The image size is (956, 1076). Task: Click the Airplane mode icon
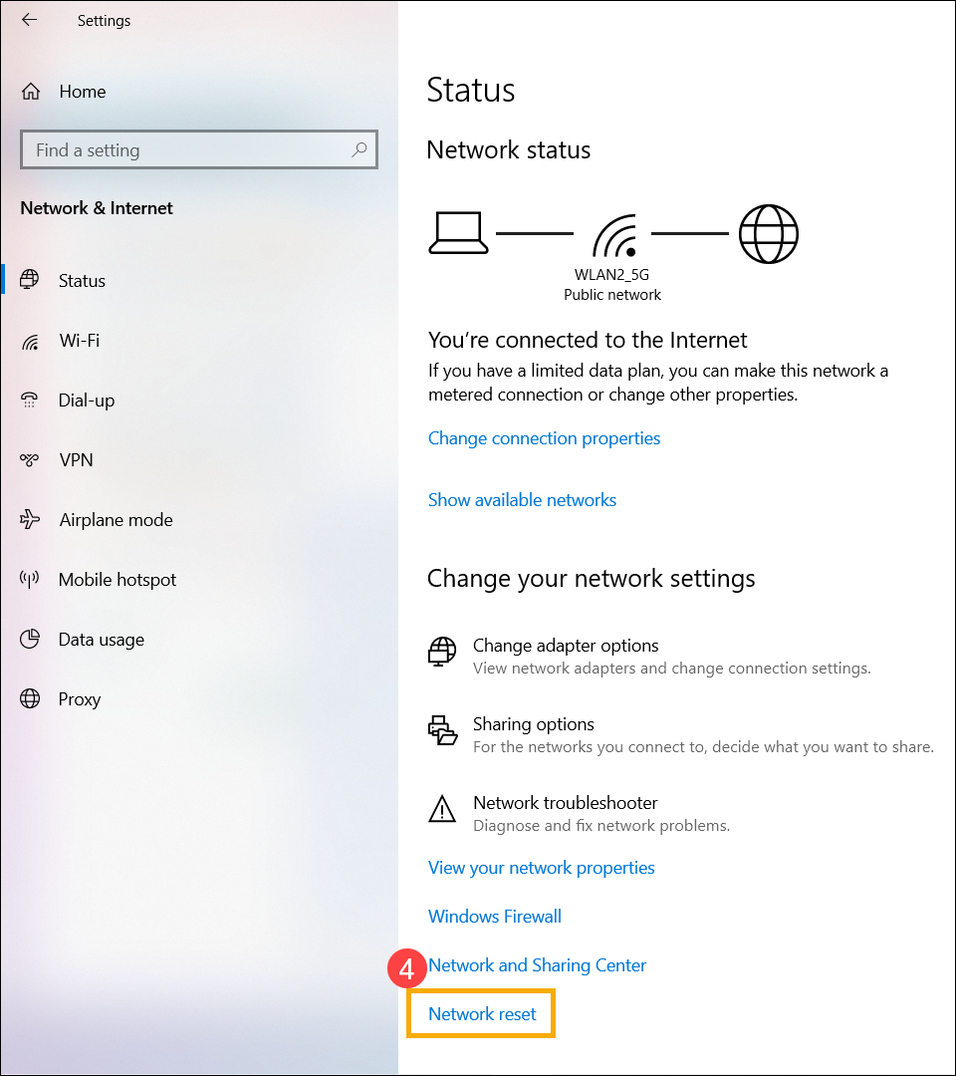click(x=30, y=519)
